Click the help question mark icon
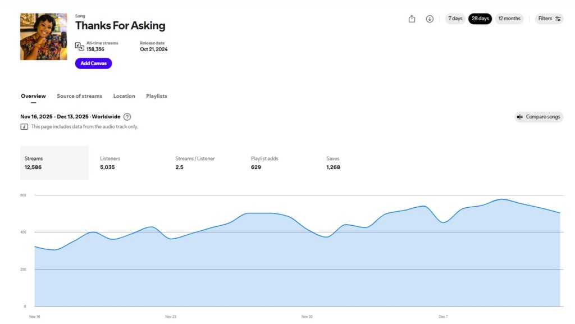The image size is (575, 324). [x=127, y=117]
